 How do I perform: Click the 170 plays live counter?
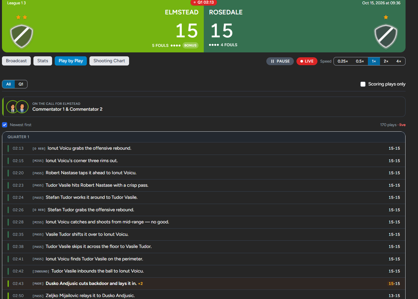(393, 125)
